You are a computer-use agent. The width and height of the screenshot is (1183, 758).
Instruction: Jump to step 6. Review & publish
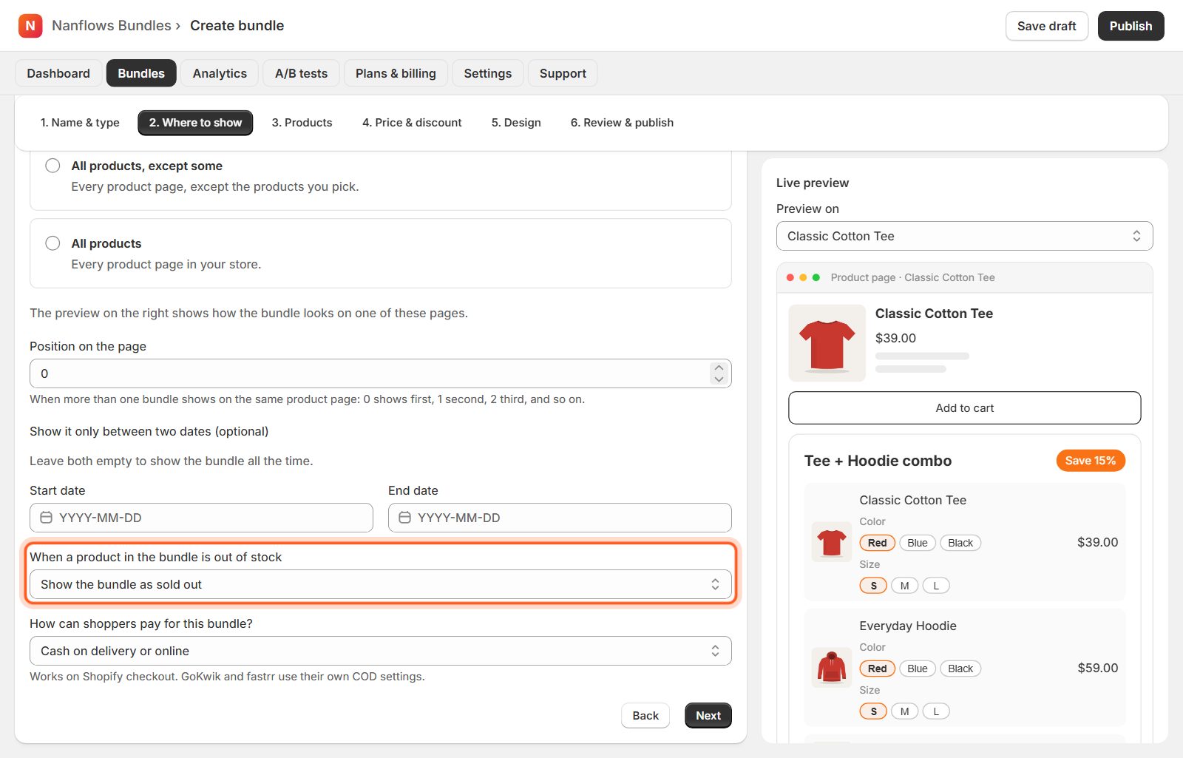coord(622,123)
